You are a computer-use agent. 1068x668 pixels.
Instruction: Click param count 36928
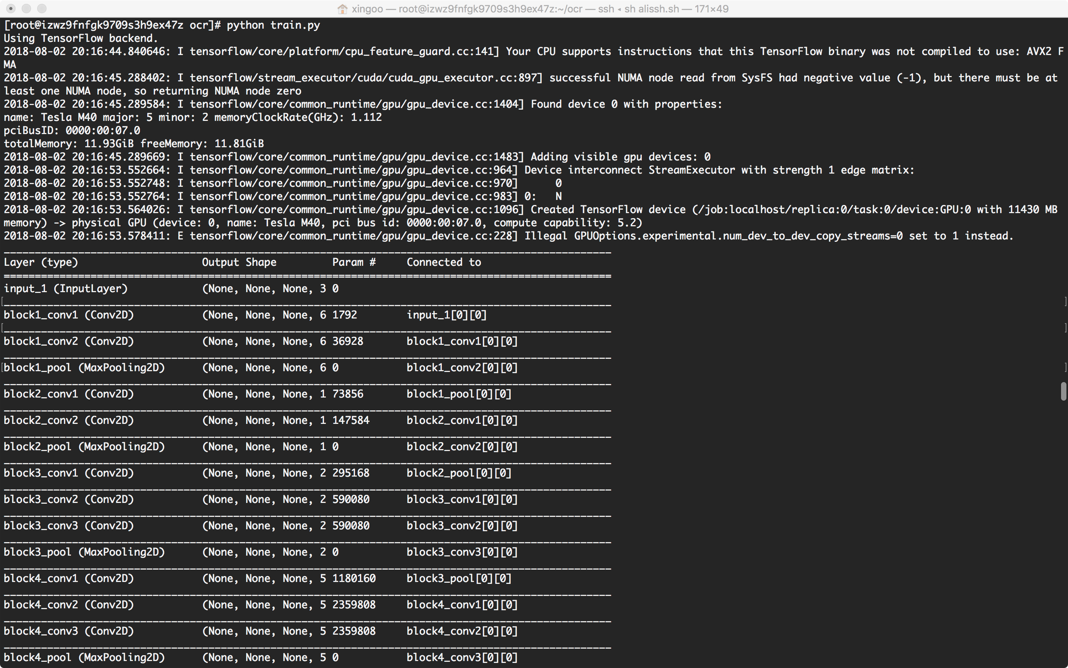pyautogui.click(x=348, y=341)
